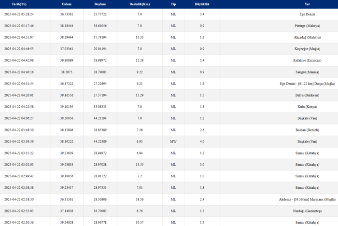Select the Pütürge (Malatya) location

[x=307, y=26]
